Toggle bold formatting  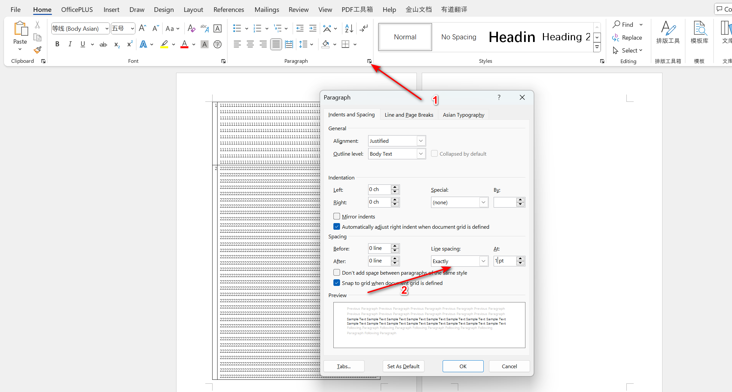[x=57, y=44]
